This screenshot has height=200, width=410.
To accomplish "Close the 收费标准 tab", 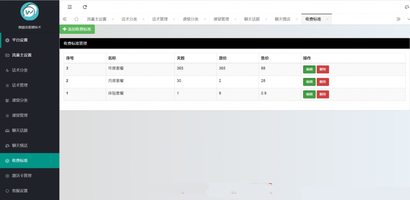I will (327, 19).
